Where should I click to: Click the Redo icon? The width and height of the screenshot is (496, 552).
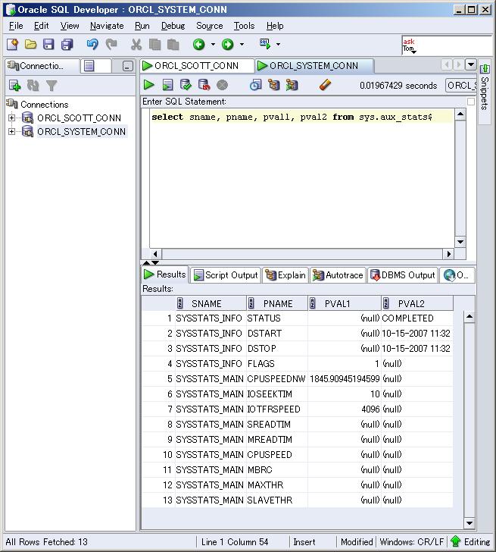pyautogui.click(x=111, y=44)
